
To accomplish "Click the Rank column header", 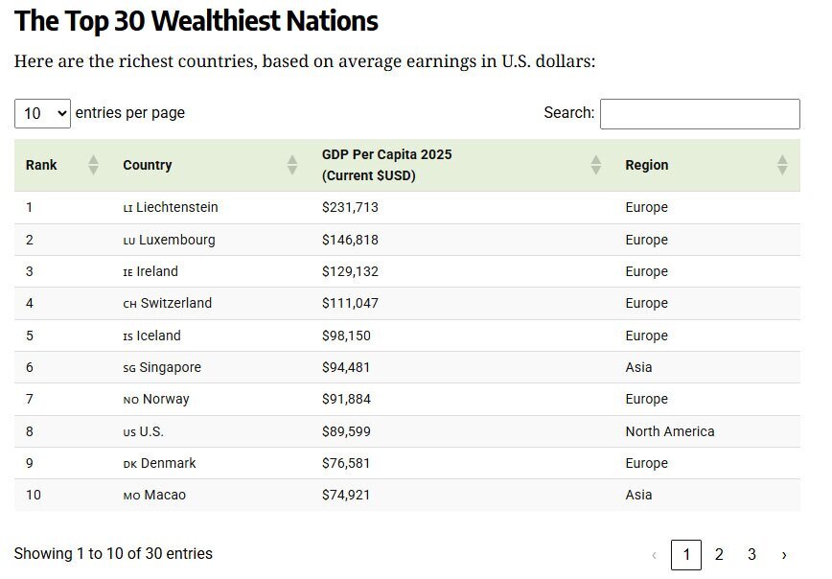I will [x=41, y=165].
